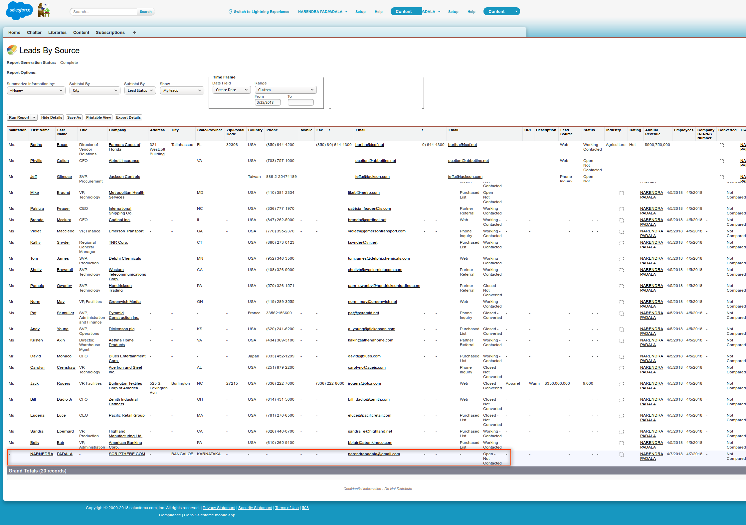Toggle Converted checkbox in Betty Bair row
The image size is (746, 525).
point(621,443)
